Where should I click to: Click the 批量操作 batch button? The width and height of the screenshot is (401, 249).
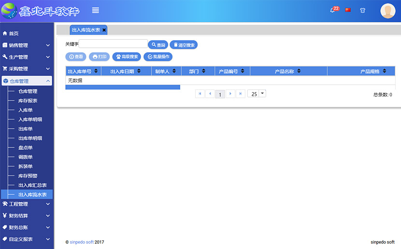[158, 57]
